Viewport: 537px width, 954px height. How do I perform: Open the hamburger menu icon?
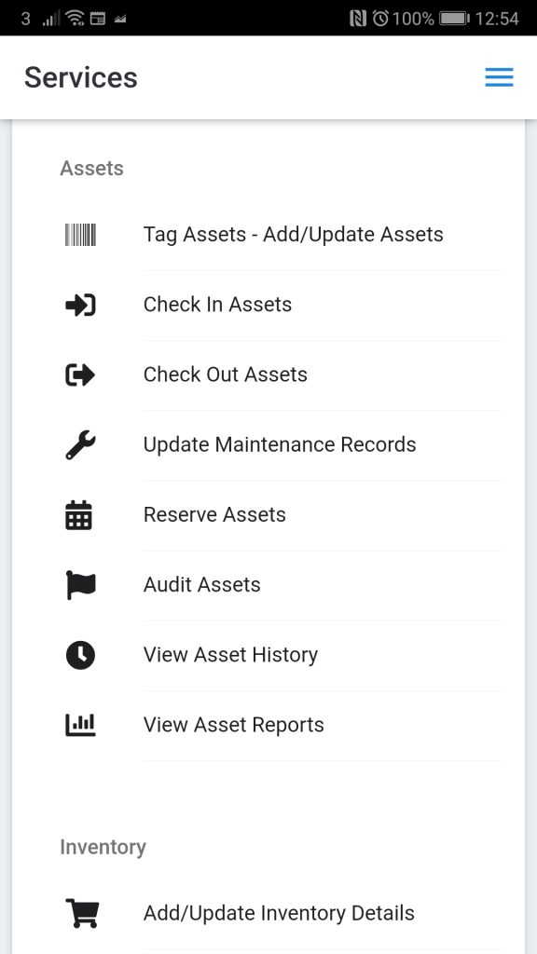coord(499,77)
